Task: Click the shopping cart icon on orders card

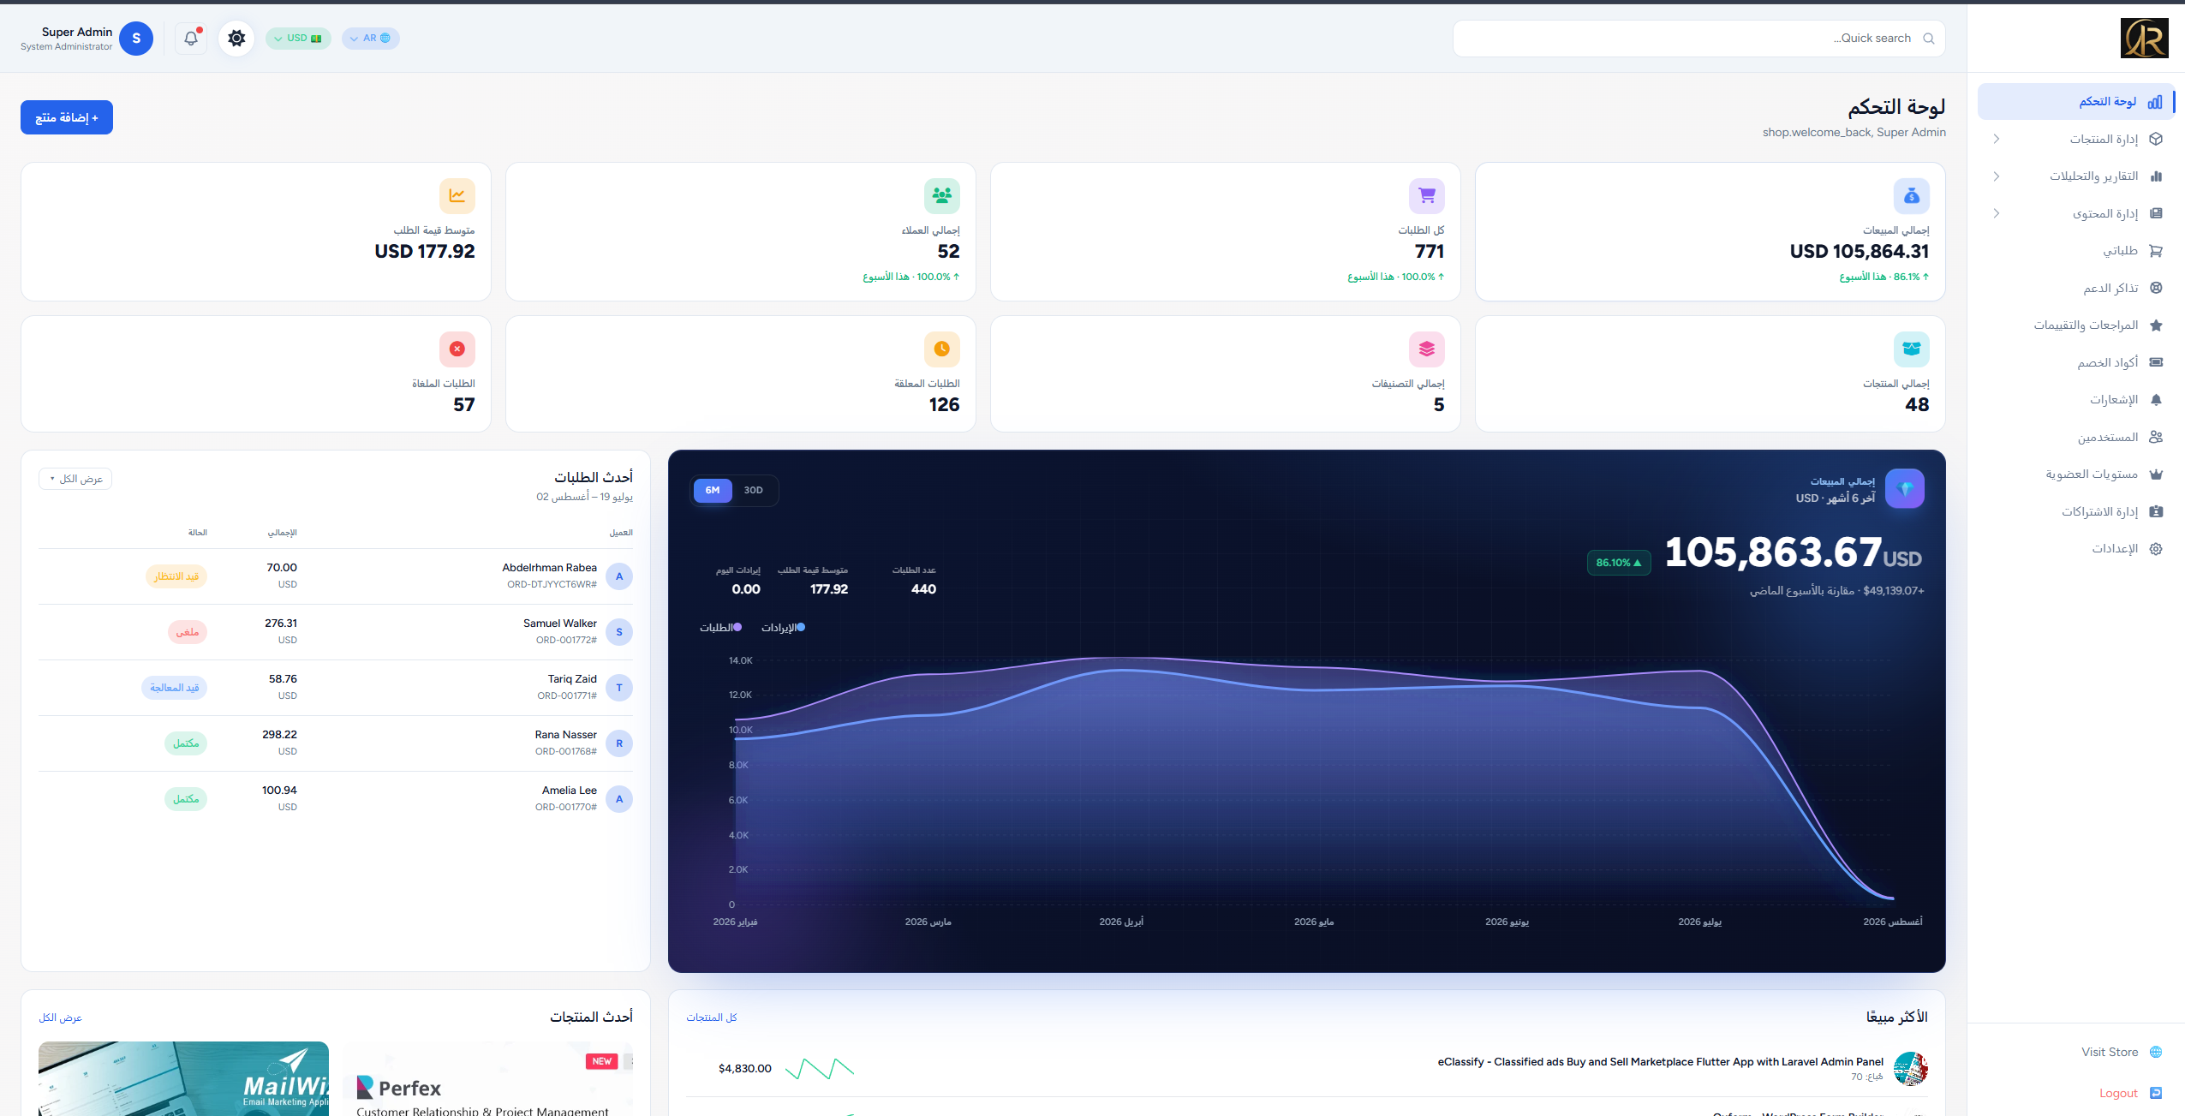Action: click(1427, 196)
